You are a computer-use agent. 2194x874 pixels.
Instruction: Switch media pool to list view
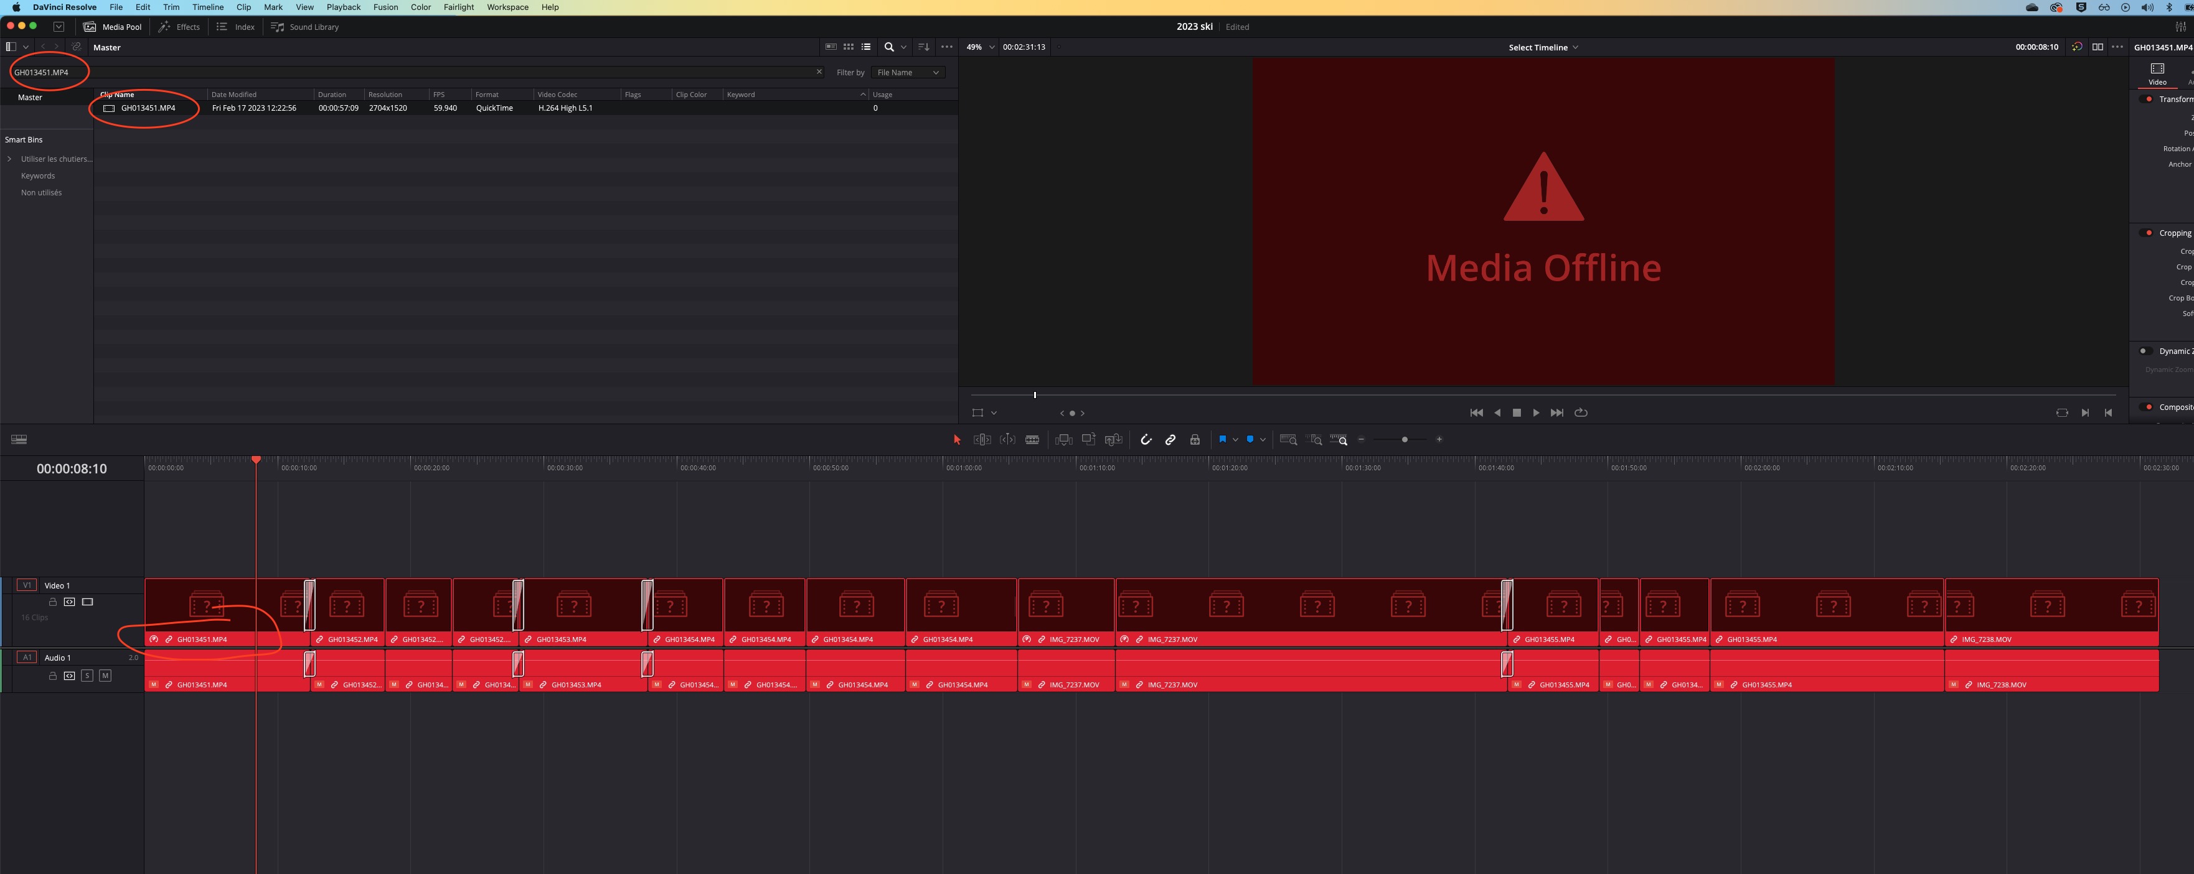click(x=866, y=47)
